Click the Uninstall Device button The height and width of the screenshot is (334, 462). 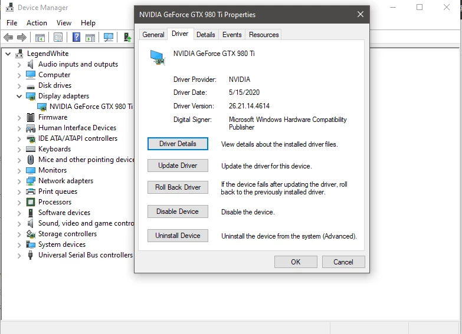pyautogui.click(x=178, y=236)
